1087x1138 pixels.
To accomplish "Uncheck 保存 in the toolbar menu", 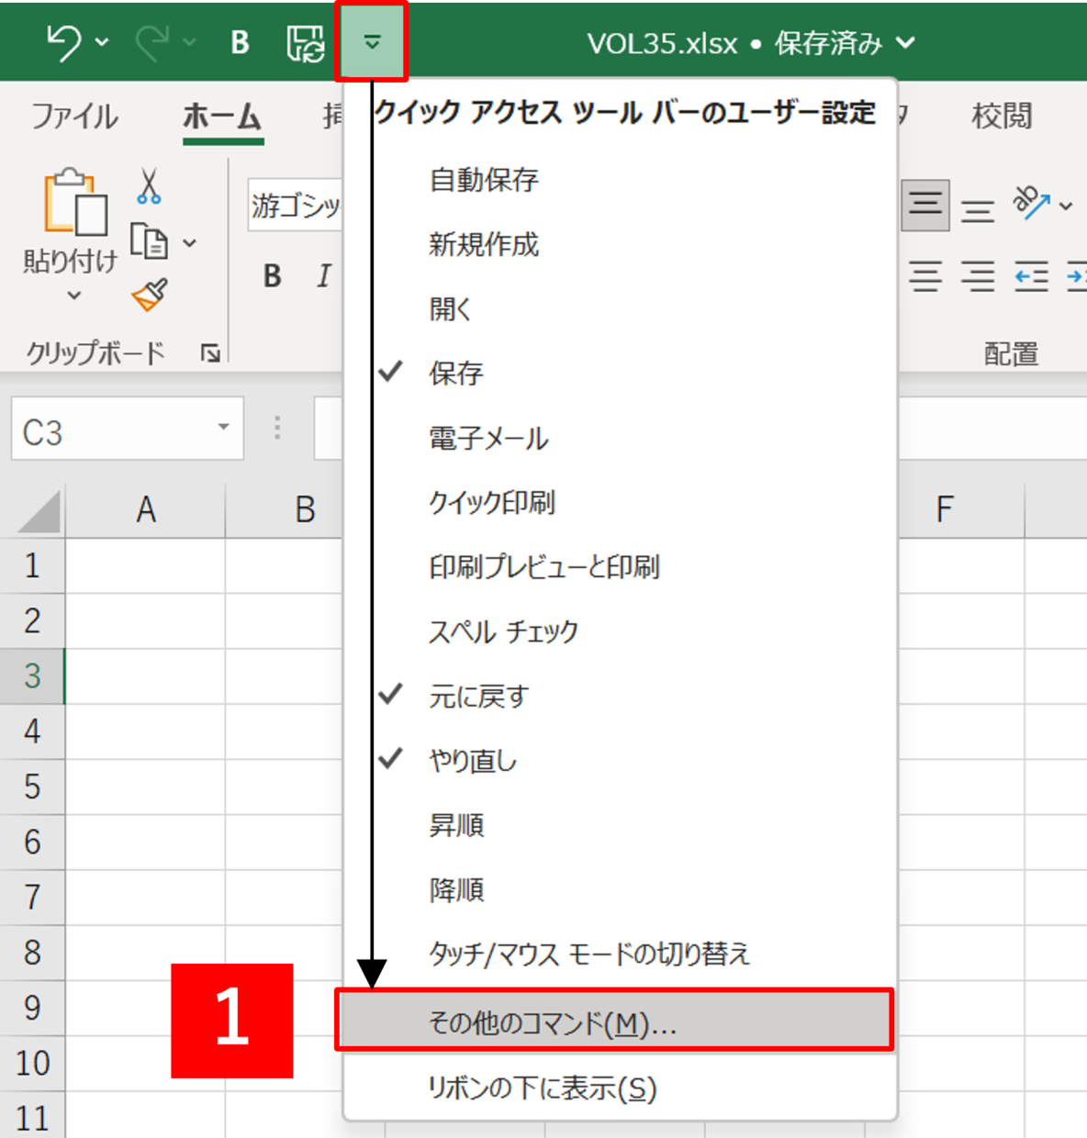I will point(455,374).
